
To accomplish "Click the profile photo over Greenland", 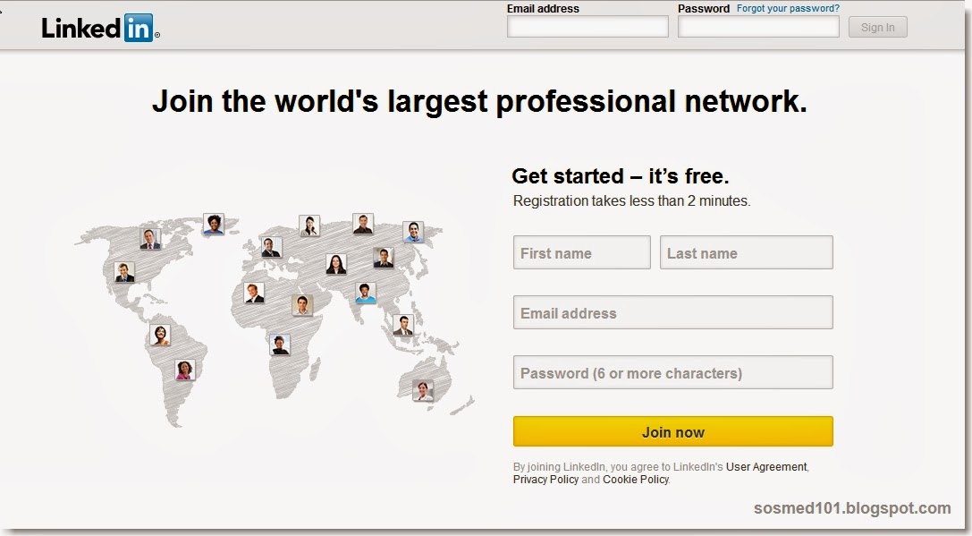I will coord(213,224).
